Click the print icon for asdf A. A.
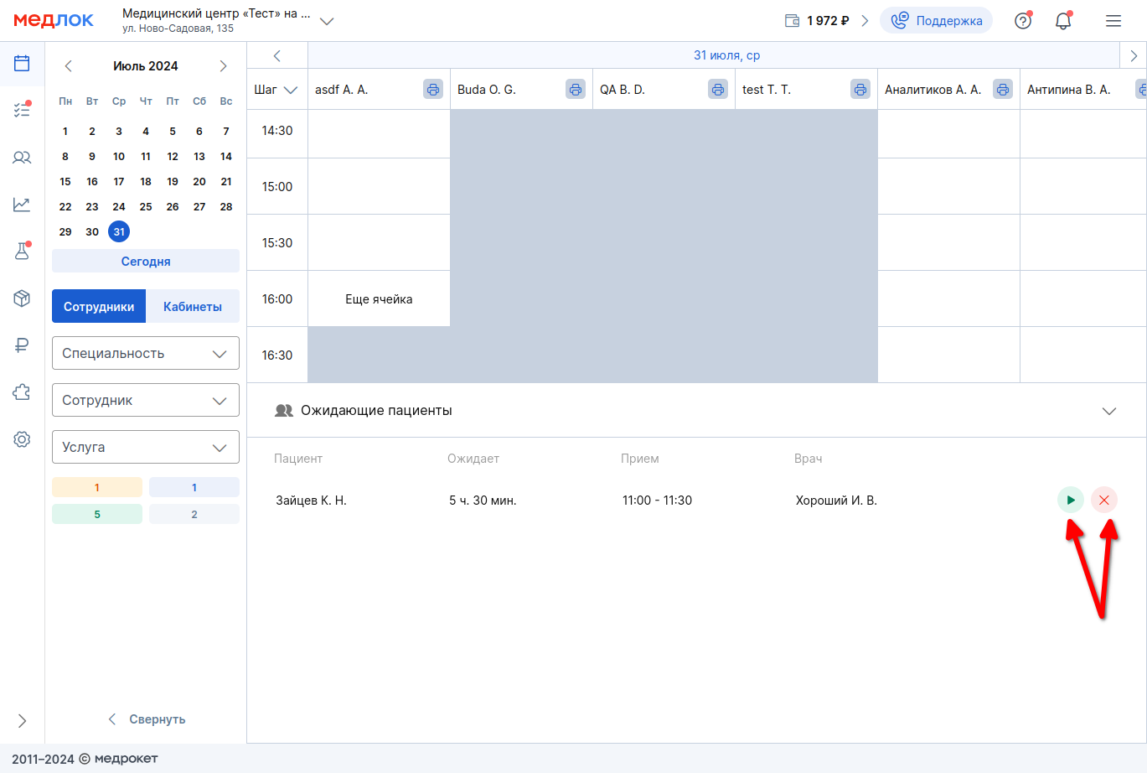 [432, 89]
